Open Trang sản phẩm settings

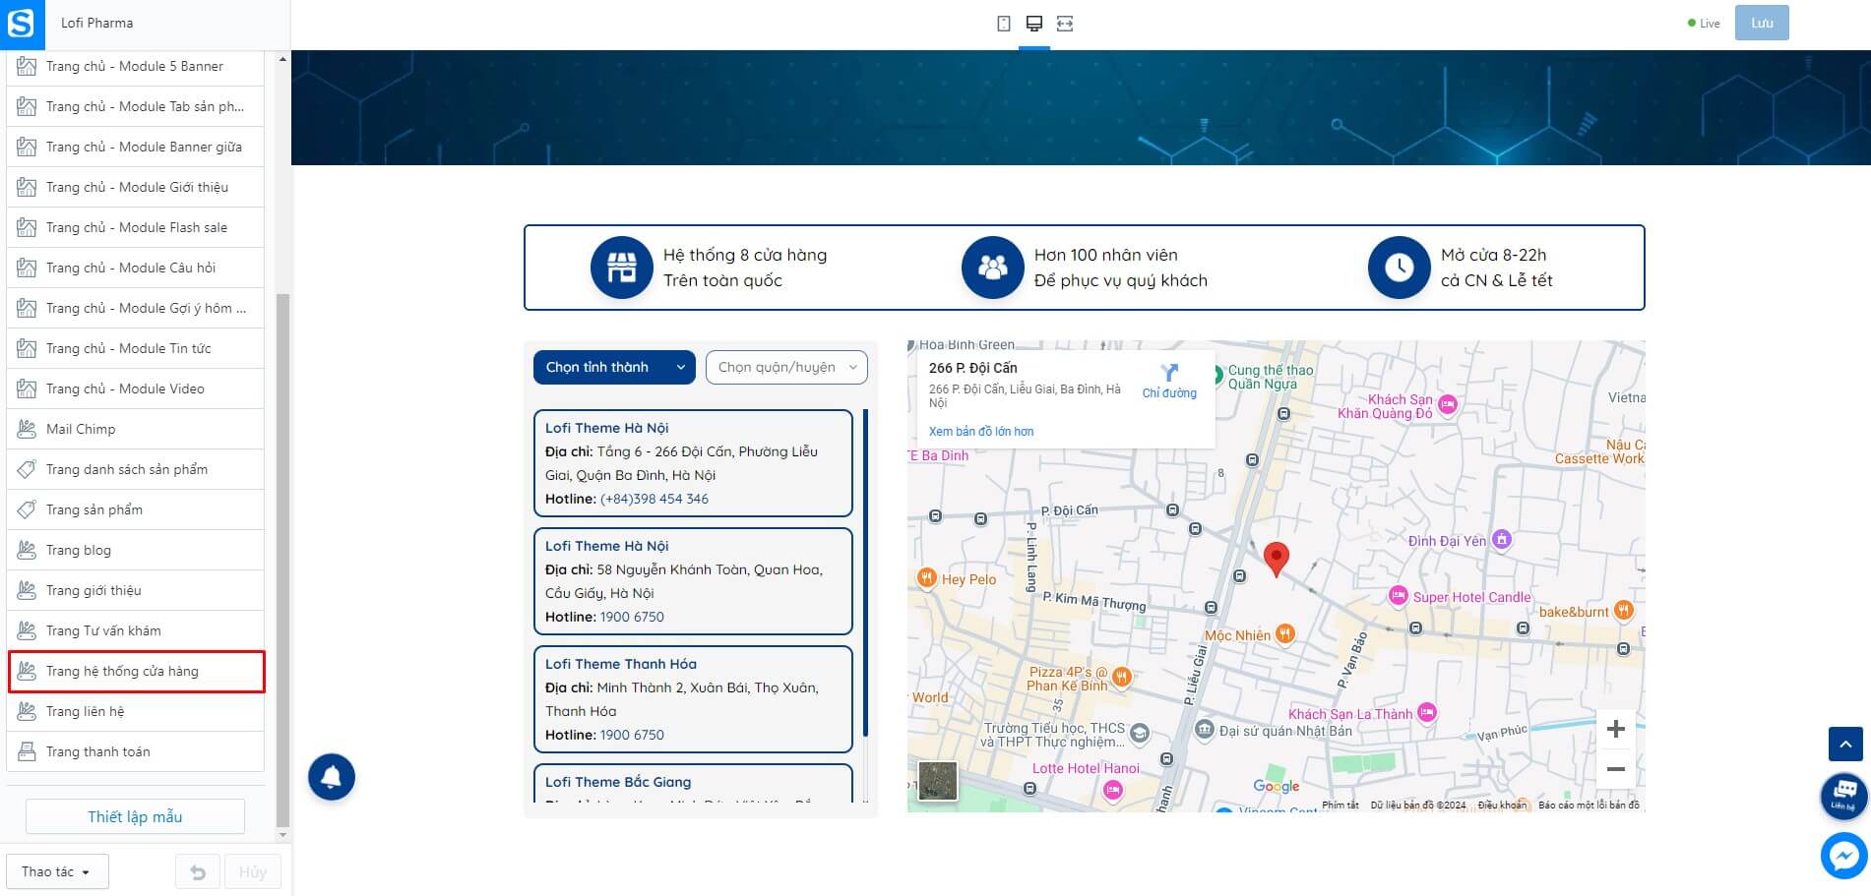tap(136, 509)
